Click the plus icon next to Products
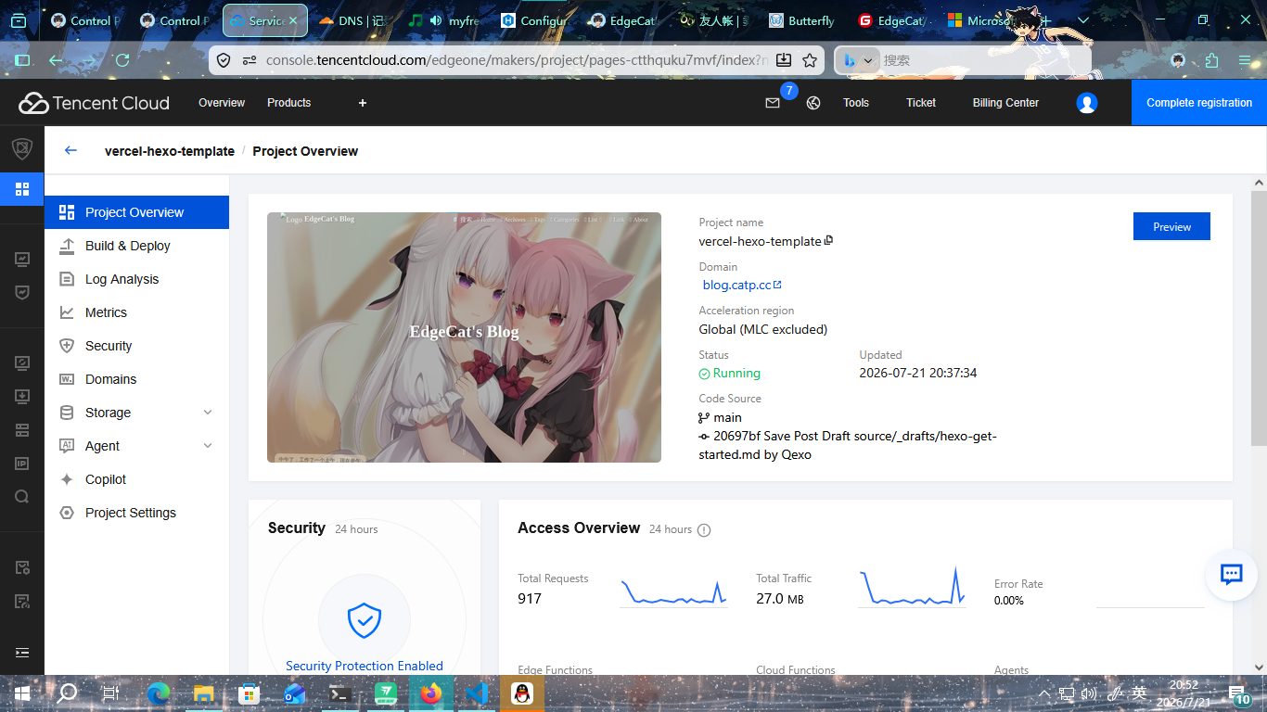The width and height of the screenshot is (1267, 712). pyautogui.click(x=363, y=103)
